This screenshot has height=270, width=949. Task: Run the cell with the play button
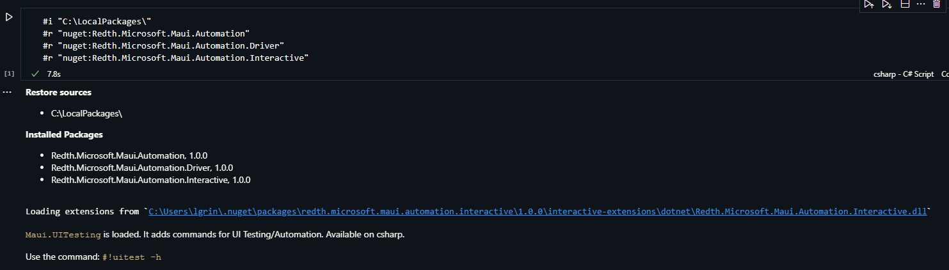pos(9,17)
